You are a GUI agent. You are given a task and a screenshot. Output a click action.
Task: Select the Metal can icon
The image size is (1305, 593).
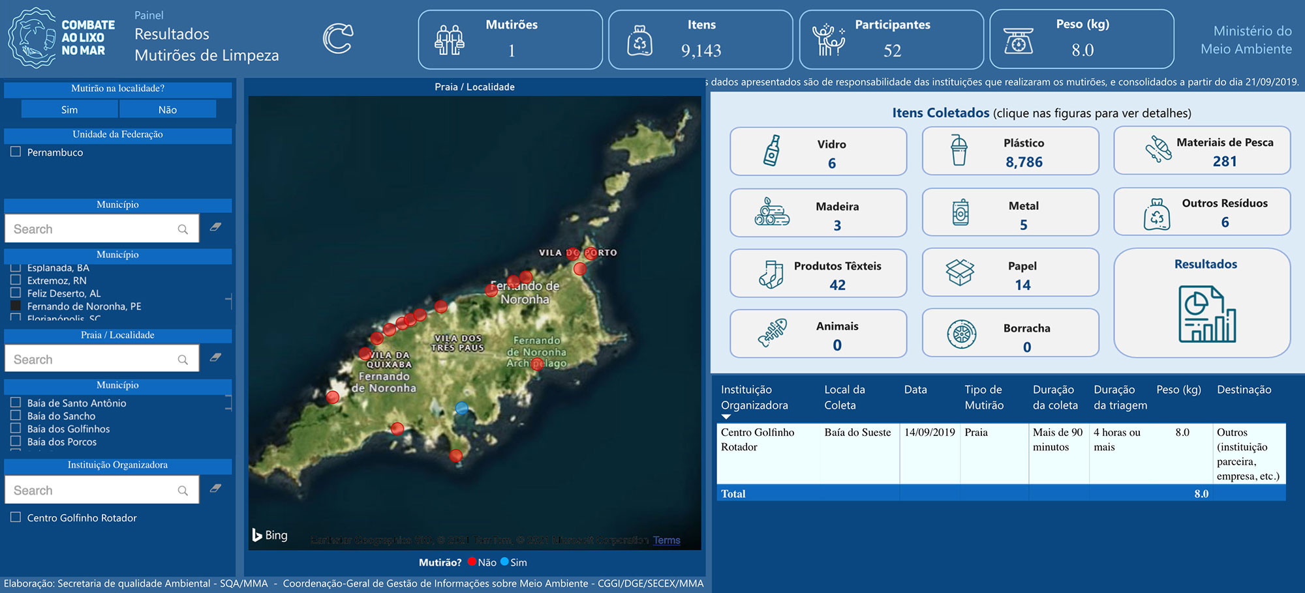tap(960, 213)
